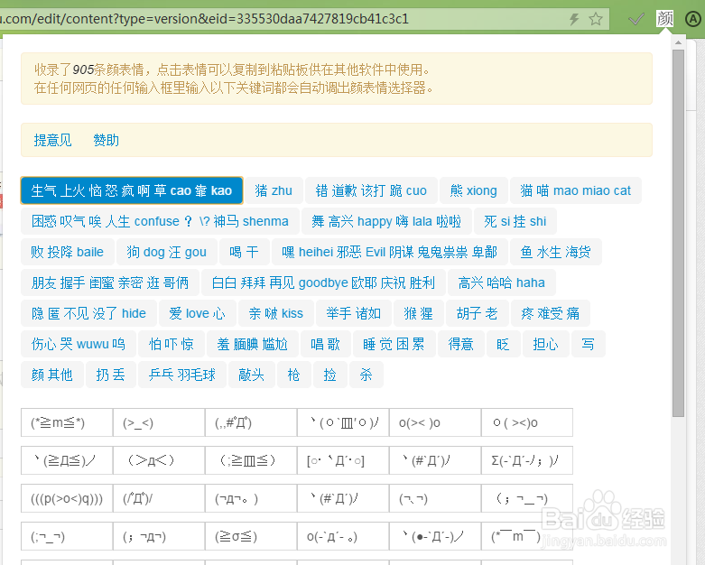Select the 舞 高兴 happy lala category
Image resolution: width=705 pixels, height=565 pixels.
click(x=386, y=221)
